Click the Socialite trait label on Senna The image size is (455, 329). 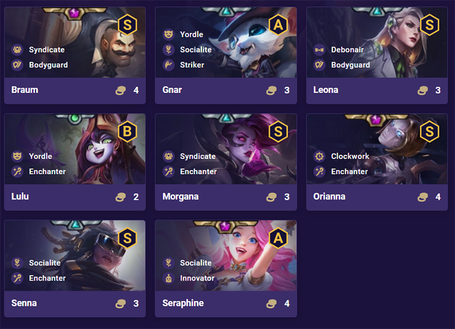pos(45,263)
